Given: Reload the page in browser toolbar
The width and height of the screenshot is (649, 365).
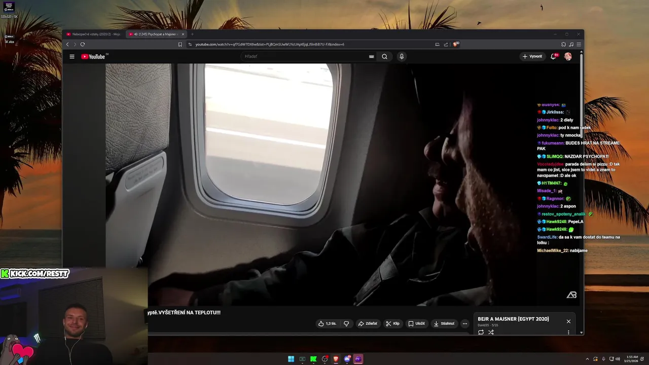Looking at the screenshot, I should tap(83, 44).
